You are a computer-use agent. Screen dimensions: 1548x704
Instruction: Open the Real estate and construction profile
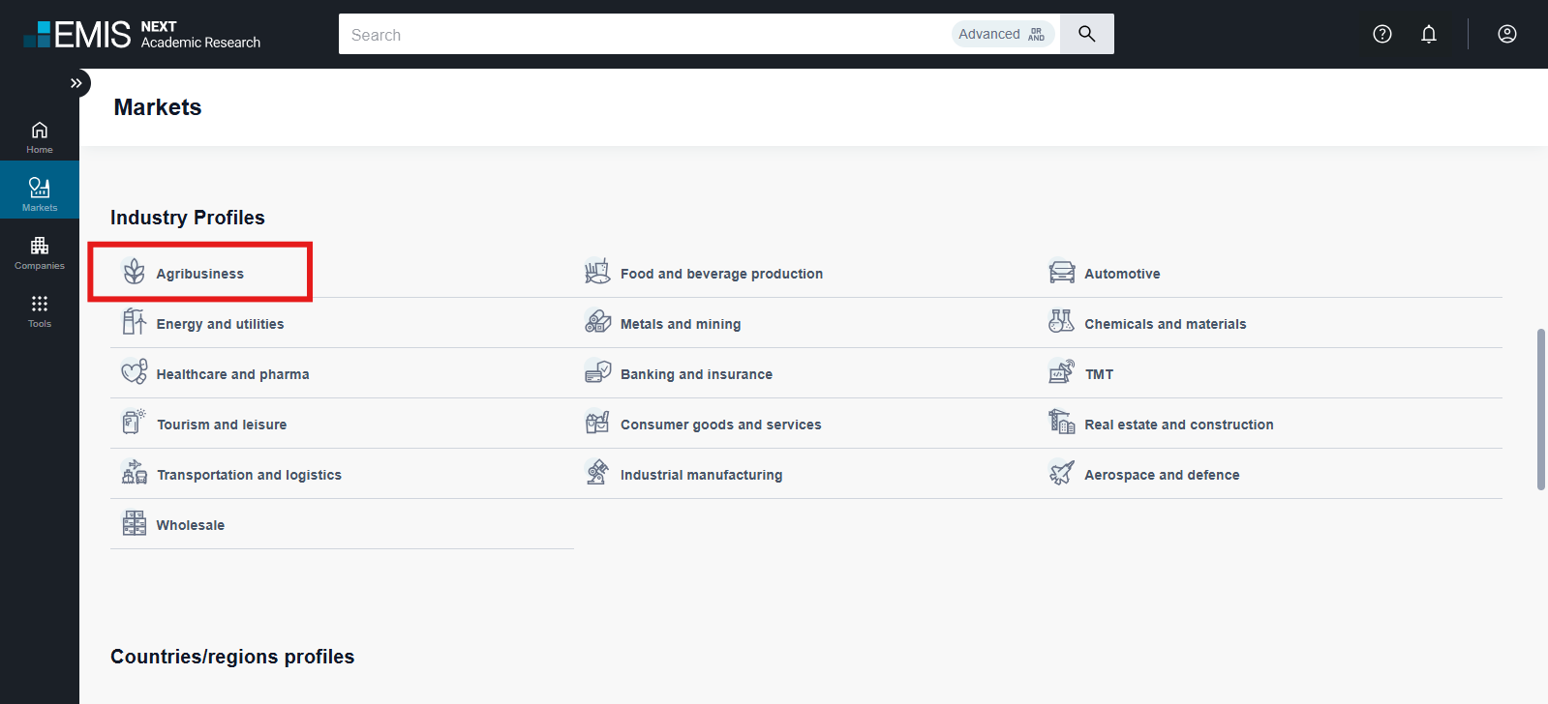(1178, 425)
